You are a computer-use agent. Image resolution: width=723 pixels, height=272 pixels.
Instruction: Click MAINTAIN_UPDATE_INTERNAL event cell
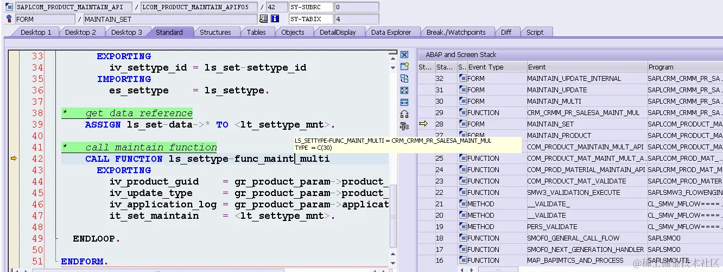(587, 79)
